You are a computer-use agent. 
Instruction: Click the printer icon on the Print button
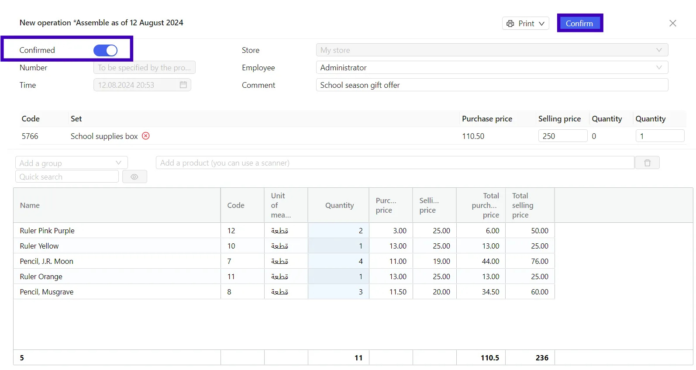pyautogui.click(x=510, y=24)
